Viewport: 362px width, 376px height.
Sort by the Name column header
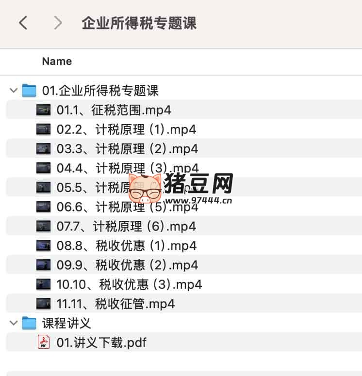point(57,62)
